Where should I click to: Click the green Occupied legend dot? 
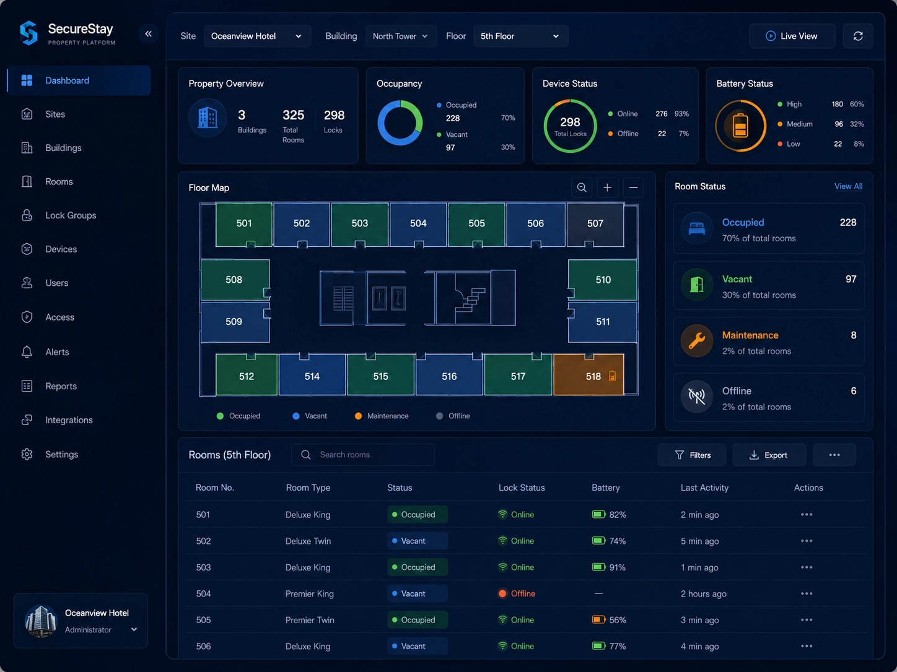pos(220,416)
